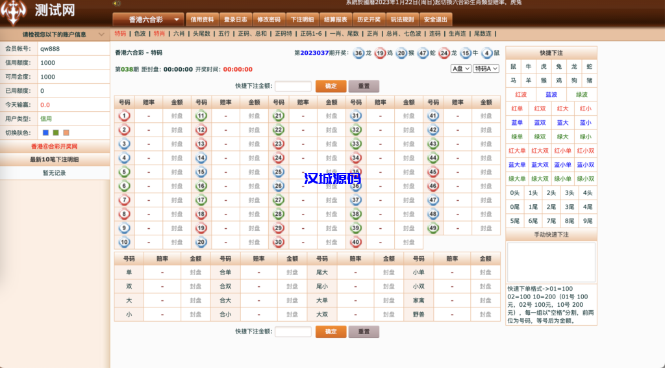The width and height of the screenshot is (665, 368).
Task: Switch to the 六肖 tab
Action: 179,34
